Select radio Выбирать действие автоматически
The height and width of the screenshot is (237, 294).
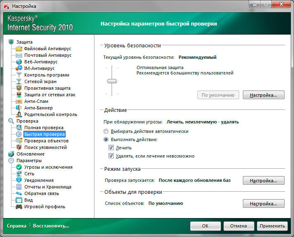pyautogui.click(x=106, y=131)
